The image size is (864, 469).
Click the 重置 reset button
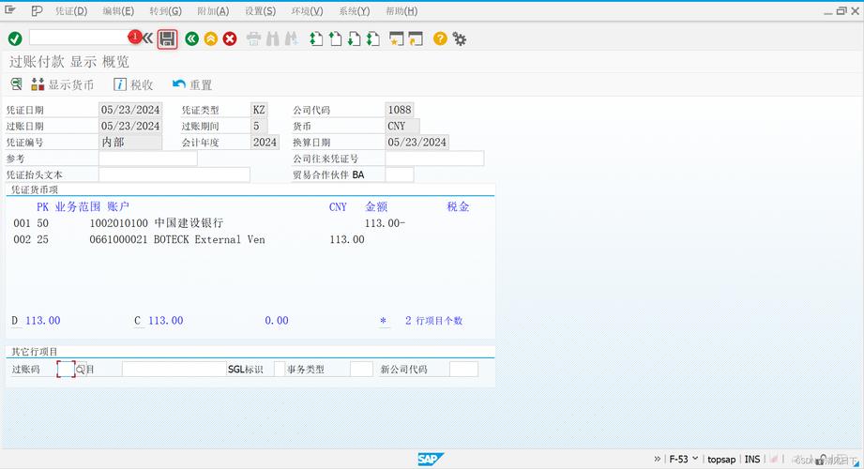pos(191,84)
